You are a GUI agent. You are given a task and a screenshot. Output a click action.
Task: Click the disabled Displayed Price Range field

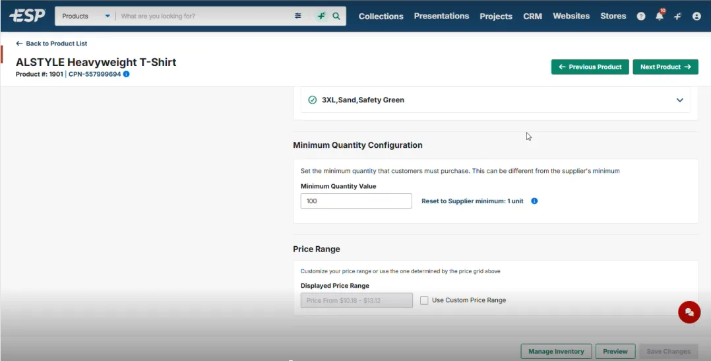356,300
